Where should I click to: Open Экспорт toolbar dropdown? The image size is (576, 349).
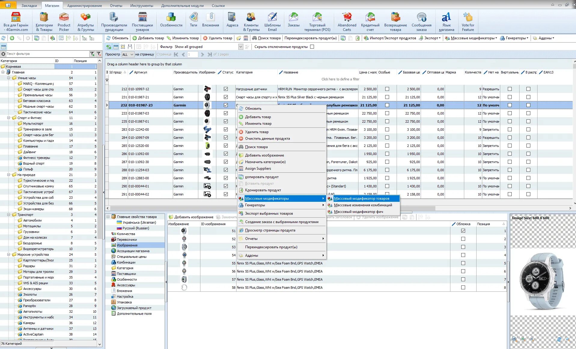tap(430, 38)
